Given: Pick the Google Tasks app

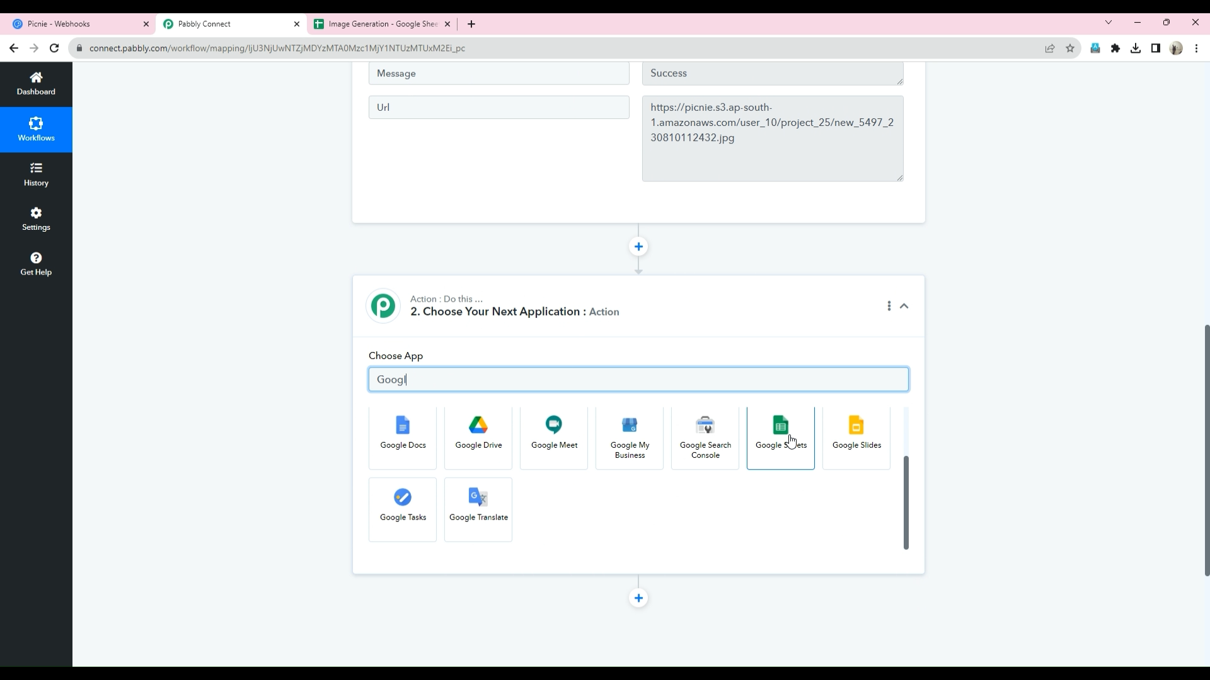Looking at the screenshot, I should 403,507.
